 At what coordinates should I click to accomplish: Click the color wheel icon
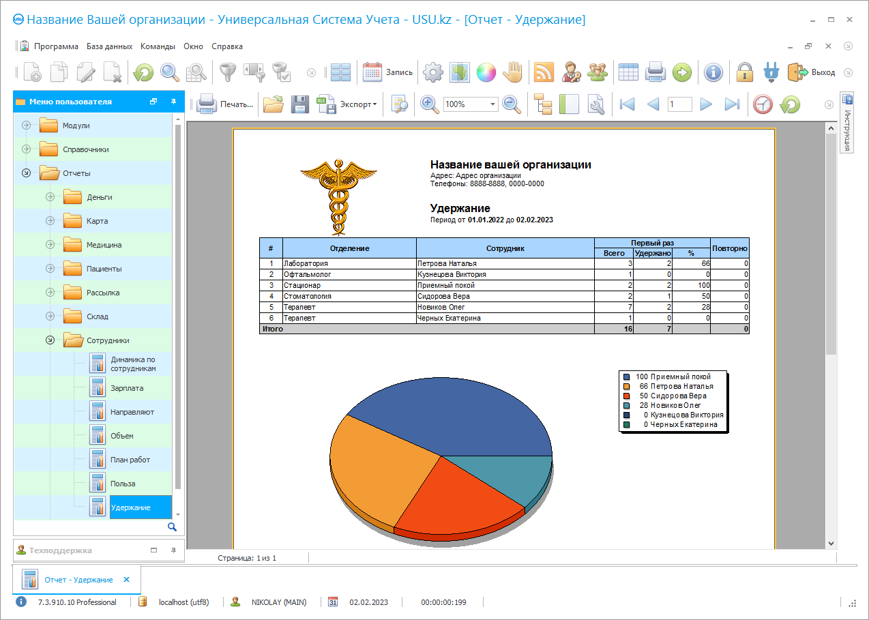coord(486,72)
